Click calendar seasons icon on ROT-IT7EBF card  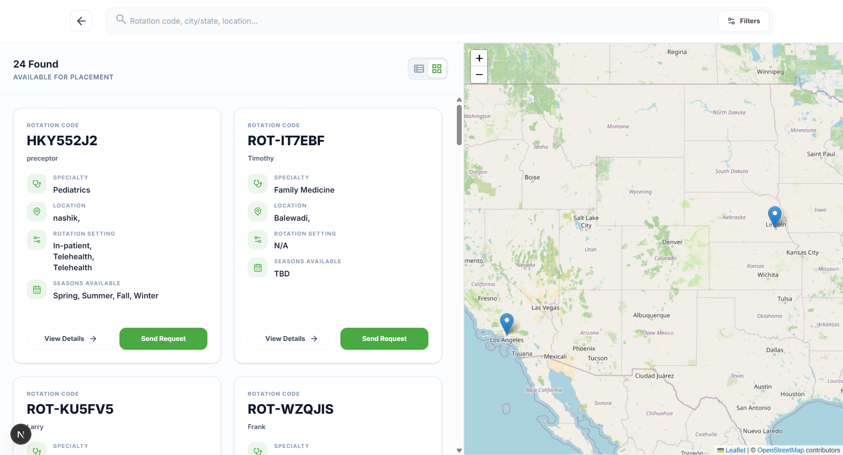[x=258, y=268]
